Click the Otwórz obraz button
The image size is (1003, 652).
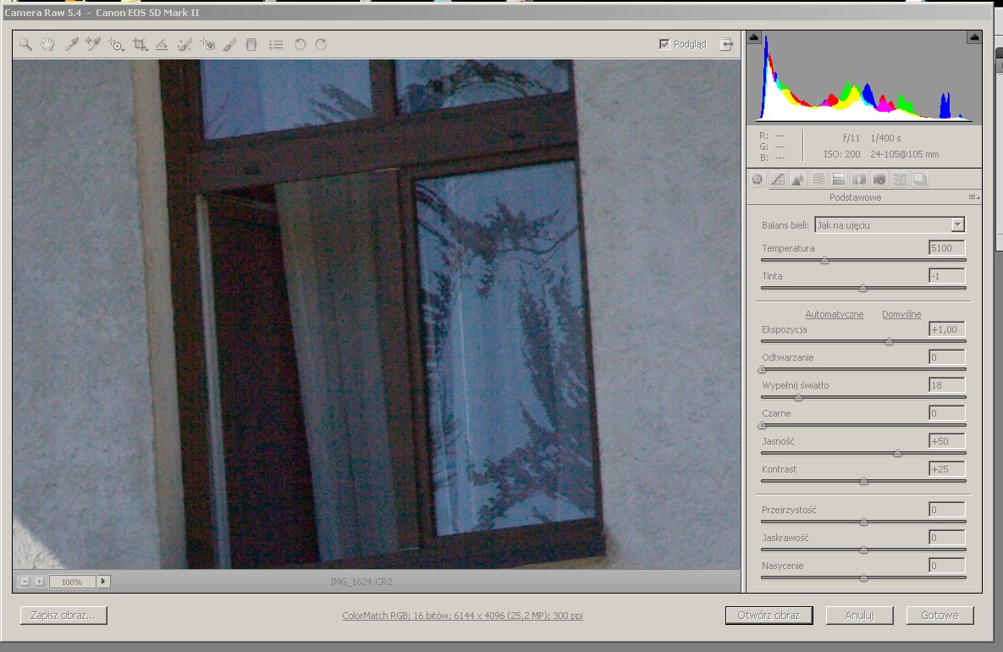(769, 616)
